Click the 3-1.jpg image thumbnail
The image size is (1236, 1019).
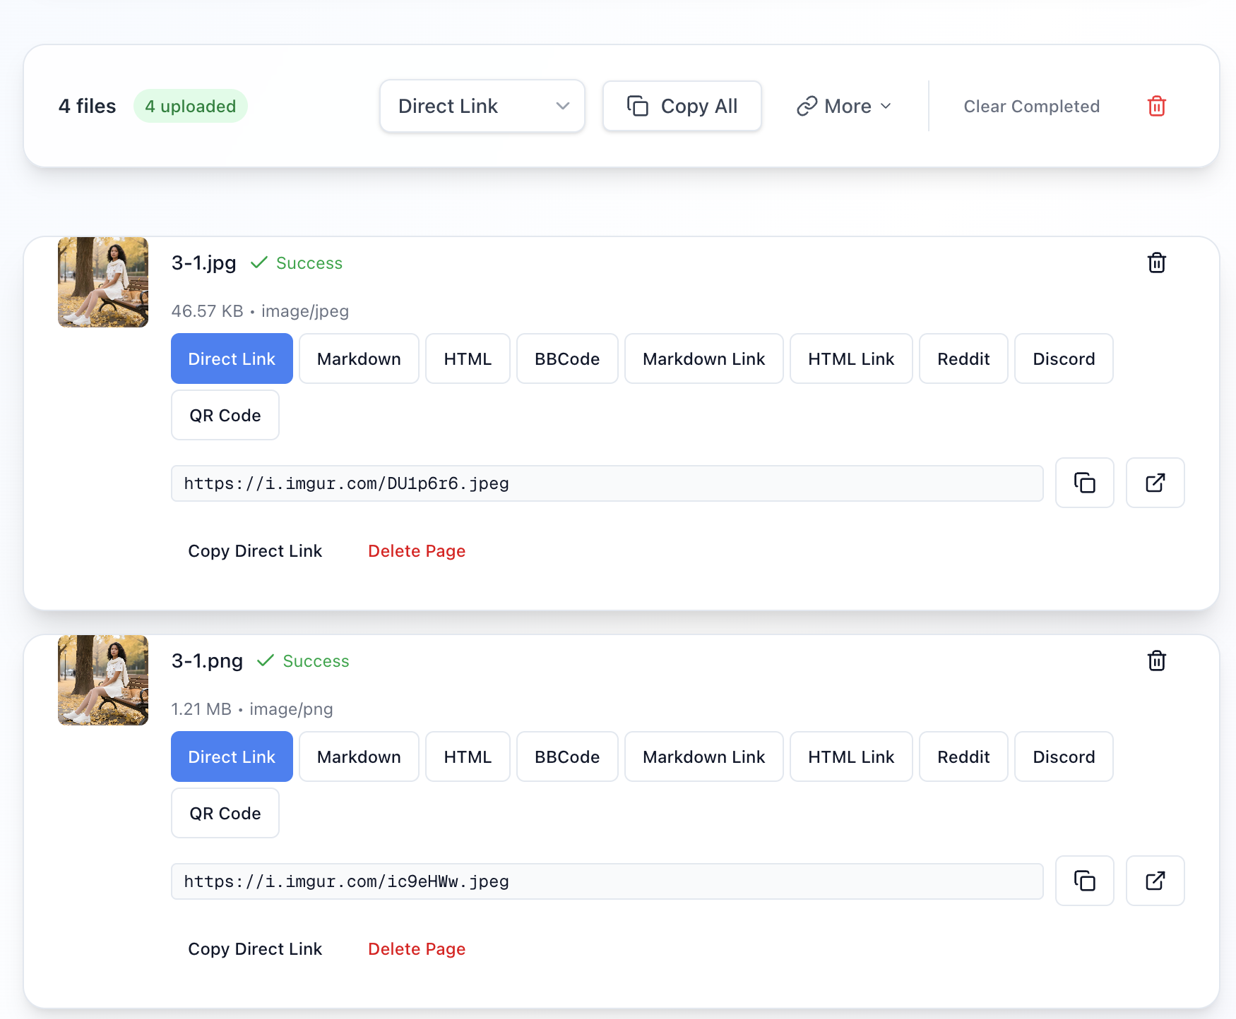(x=103, y=282)
